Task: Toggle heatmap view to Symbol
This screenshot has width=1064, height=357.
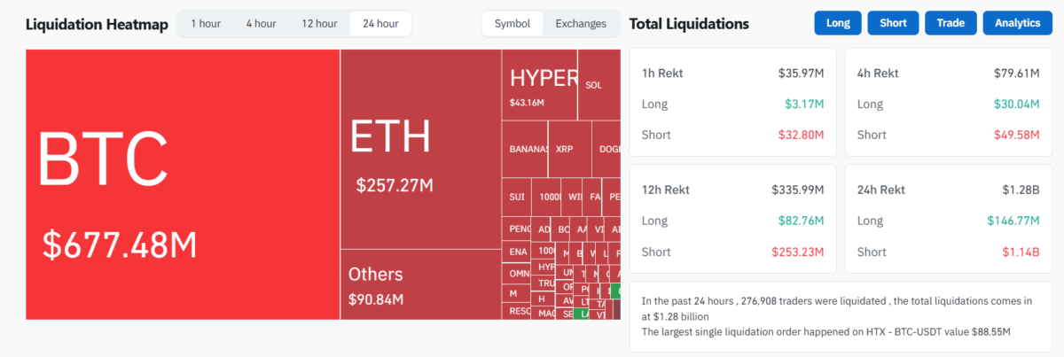Action: 512,24
